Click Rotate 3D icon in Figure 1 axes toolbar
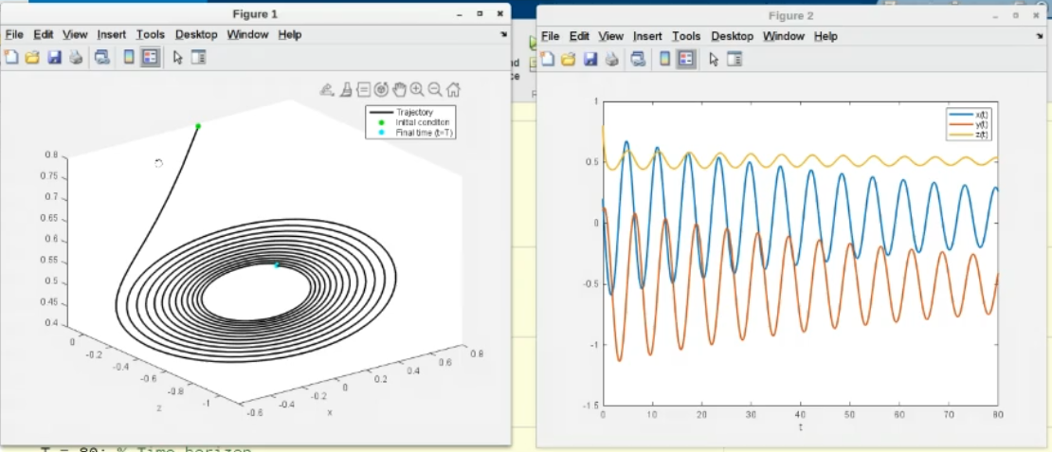The width and height of the screenshot is (1052, 452). tap(381, 90)
